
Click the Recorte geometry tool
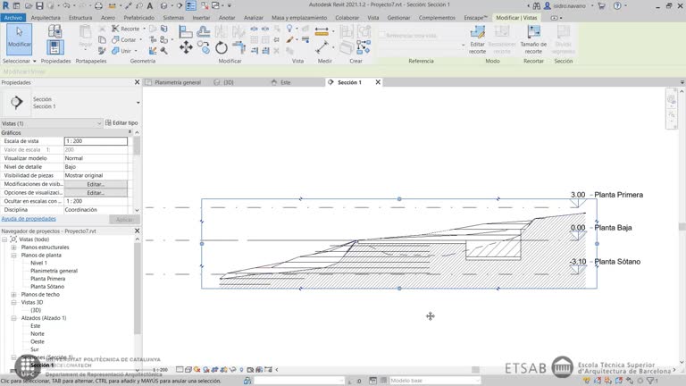click(123, 29)
